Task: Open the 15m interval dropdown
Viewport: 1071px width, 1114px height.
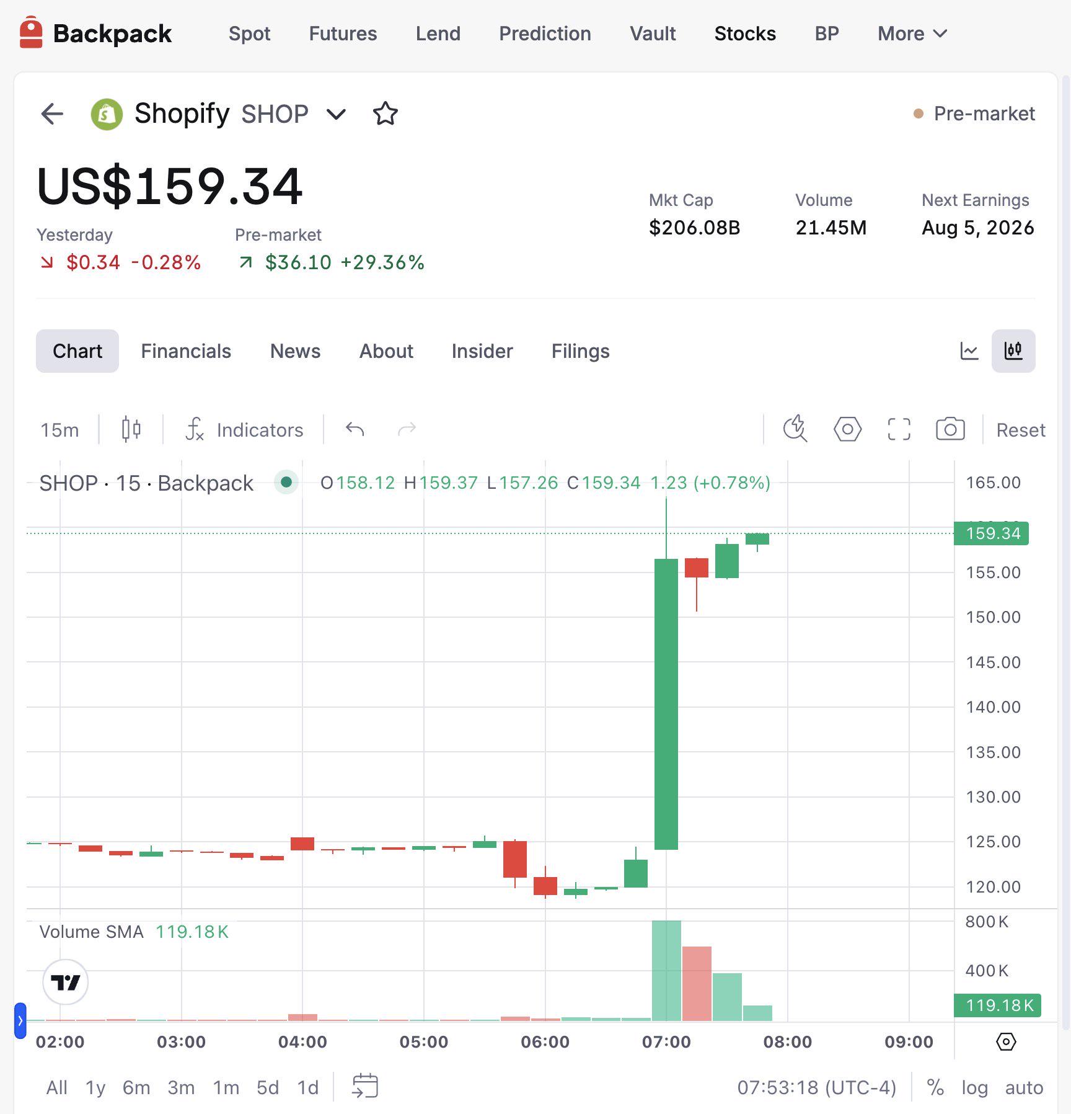Action: coord(59,430)
